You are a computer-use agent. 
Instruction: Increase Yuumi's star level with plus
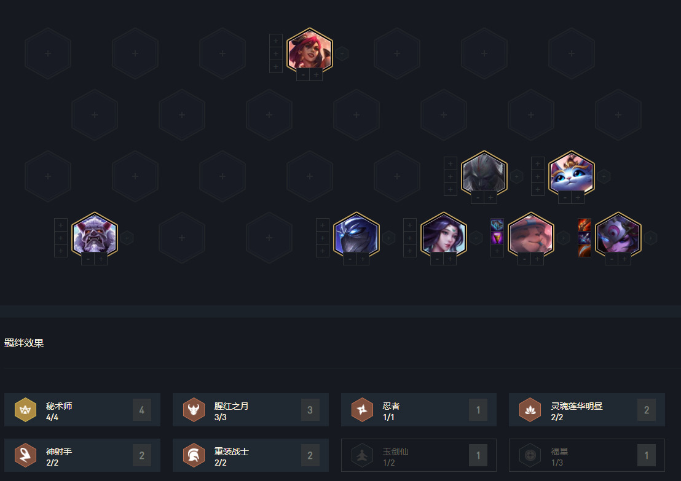point(578,198)
